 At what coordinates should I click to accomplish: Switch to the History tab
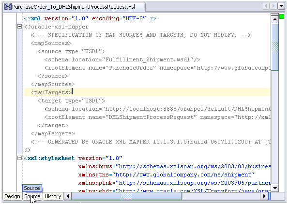point(53,196)
